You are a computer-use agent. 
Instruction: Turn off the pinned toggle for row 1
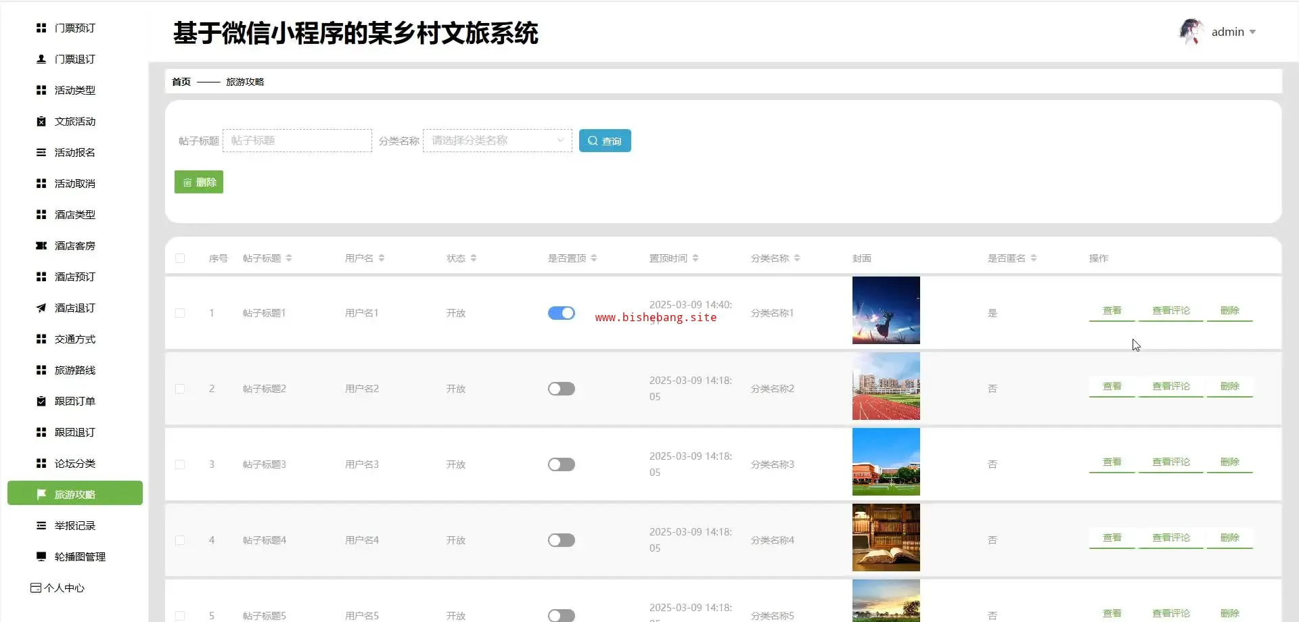tap(561, 313)
